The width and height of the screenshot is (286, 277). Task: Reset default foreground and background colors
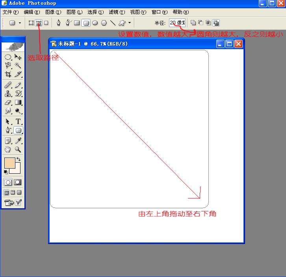(x=6, y=172)
